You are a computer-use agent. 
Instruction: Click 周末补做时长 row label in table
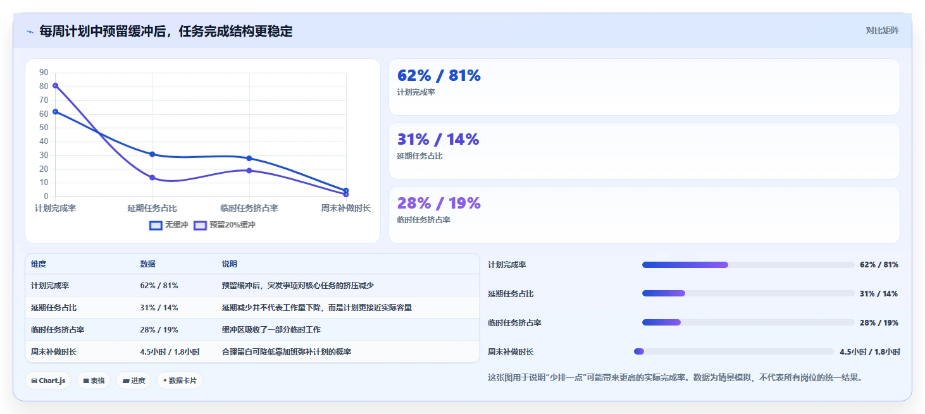point(54,352)
